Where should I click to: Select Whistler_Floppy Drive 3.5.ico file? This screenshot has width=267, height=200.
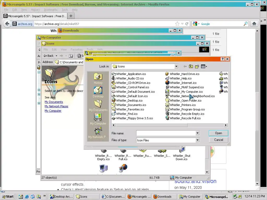[x=132, y=118]
